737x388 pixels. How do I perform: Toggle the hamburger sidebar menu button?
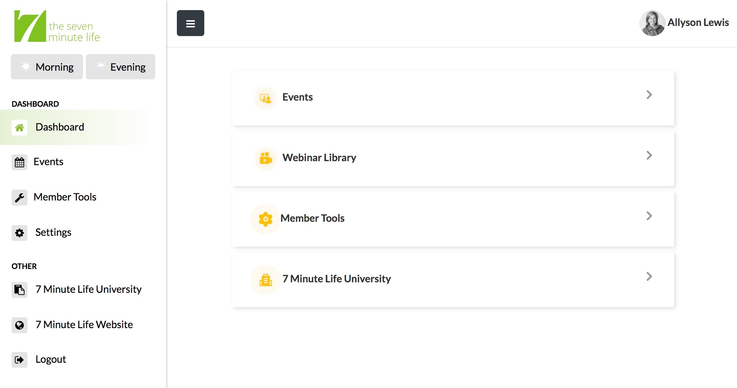[x=190, y=23]
